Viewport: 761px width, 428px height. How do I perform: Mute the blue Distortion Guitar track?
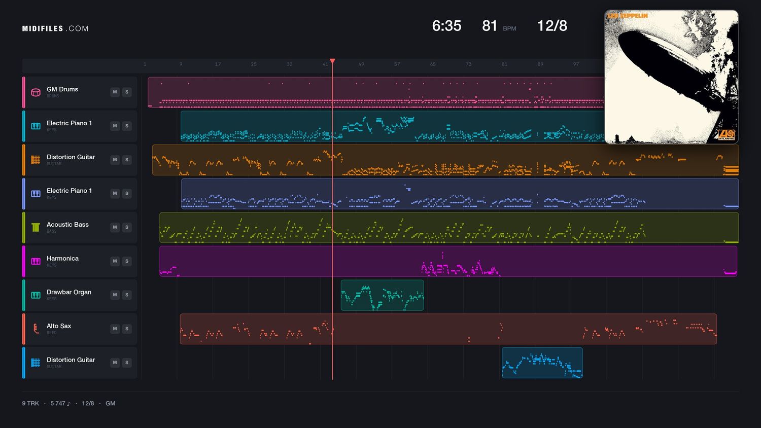point(115,363)
